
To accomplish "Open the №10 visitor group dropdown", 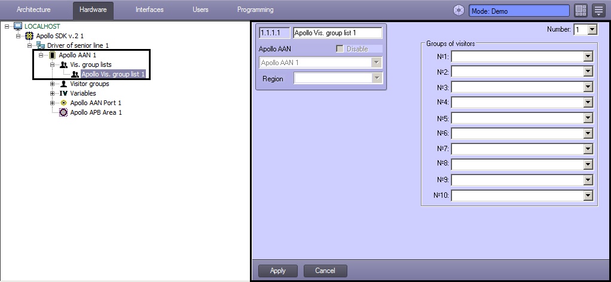I will coord(588,195).
